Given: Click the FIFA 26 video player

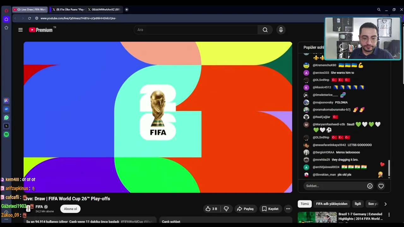Looking at the screenshot, I should coord(158,117).
